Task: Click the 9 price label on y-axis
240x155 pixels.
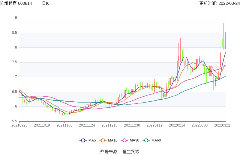Action: click(16, 18)
